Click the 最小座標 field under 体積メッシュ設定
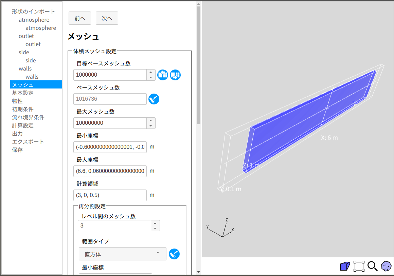 point(110,147)
